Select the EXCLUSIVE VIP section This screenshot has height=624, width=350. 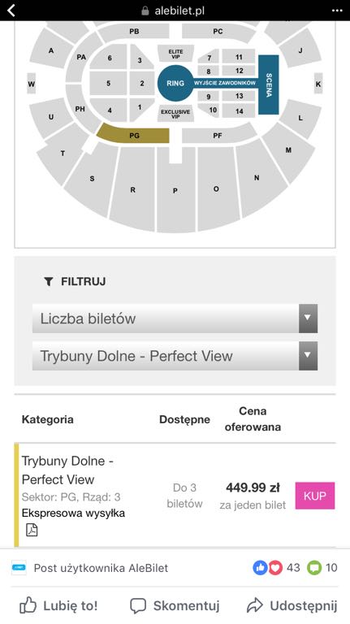[x=175, y=114]
